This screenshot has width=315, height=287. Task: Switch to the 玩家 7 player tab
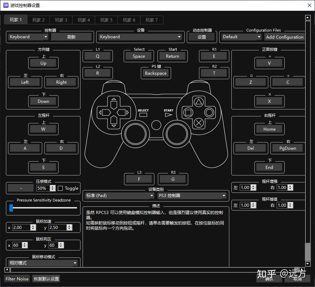152,20
